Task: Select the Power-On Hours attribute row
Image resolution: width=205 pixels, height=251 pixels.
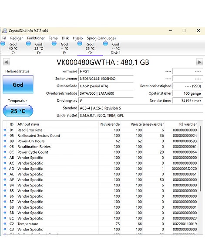Action: (101, 141)
